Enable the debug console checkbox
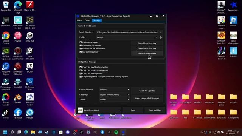Image resolution: width=242 pixels, height=136 pixels. (x=81, y=45)
